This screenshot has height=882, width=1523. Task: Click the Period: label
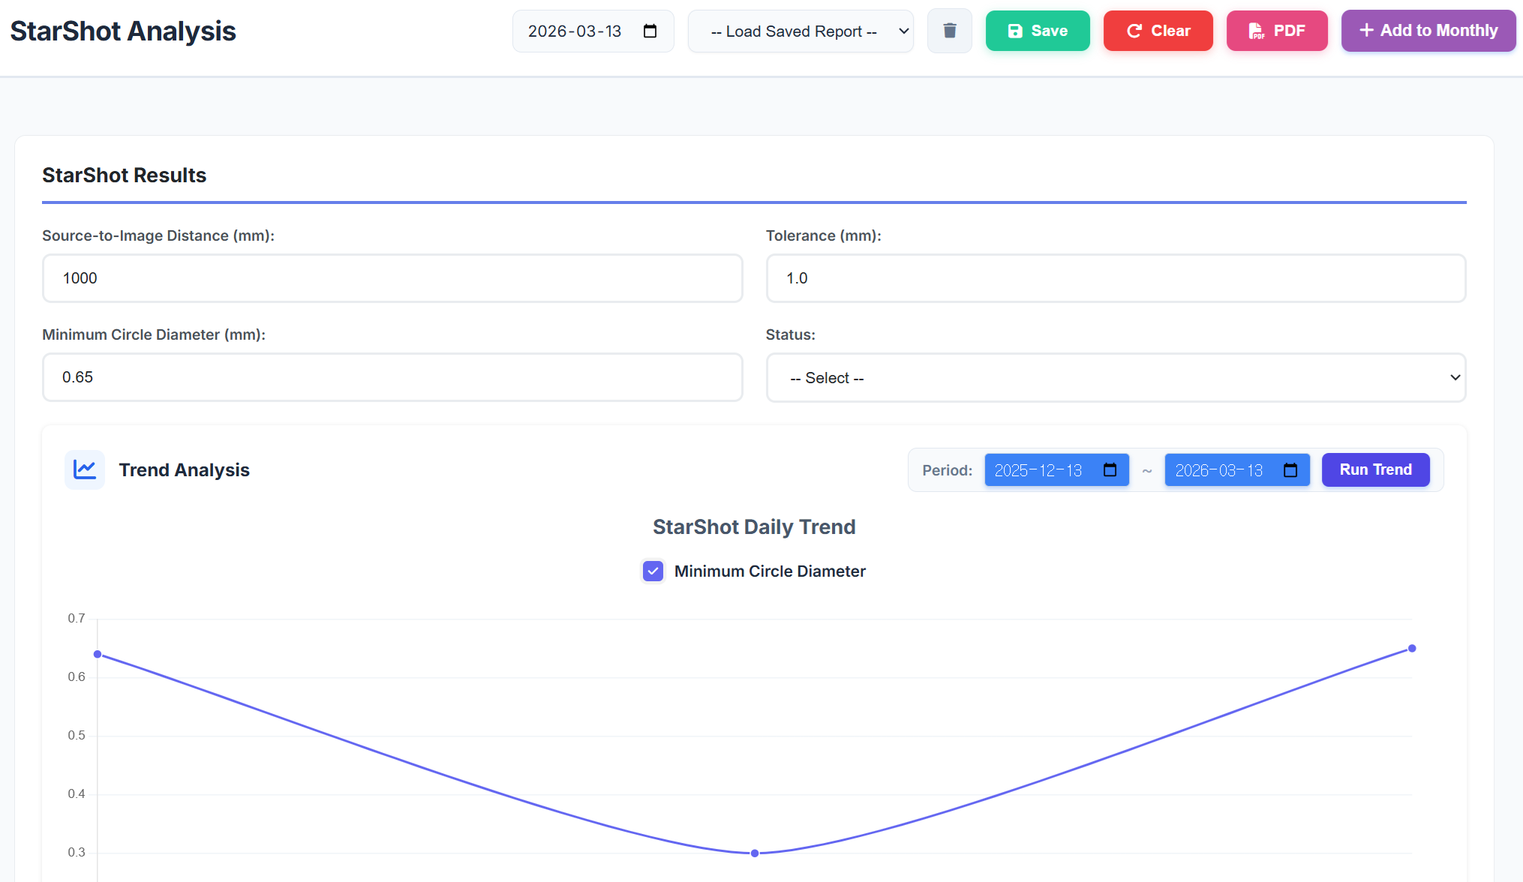tap(947, 470)
